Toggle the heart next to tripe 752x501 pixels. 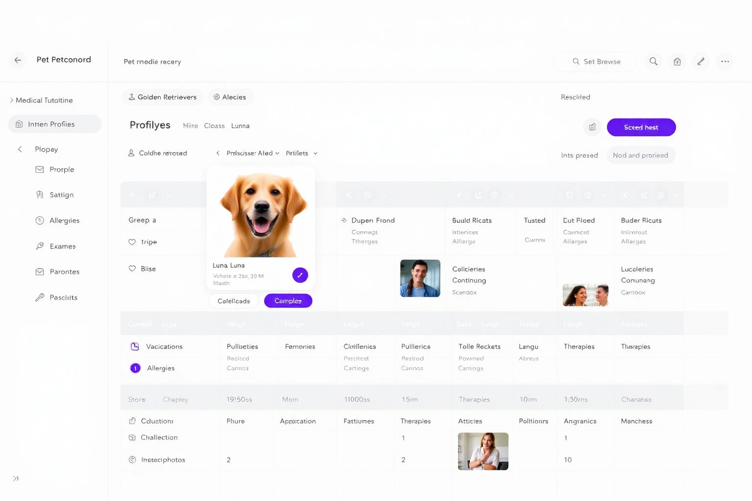[x=132, y=242]
